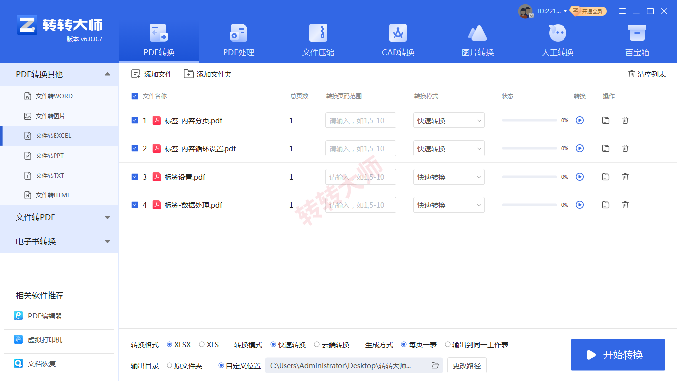Delete 标签-数据处理.pdf from the list
The height and width of the screenshot is (381, 677).
(625, 205)
